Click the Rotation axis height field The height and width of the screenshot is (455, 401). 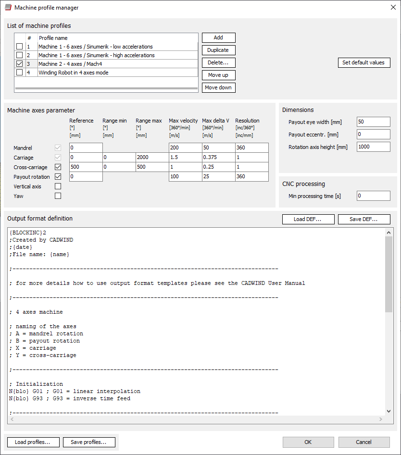point(373,147)
